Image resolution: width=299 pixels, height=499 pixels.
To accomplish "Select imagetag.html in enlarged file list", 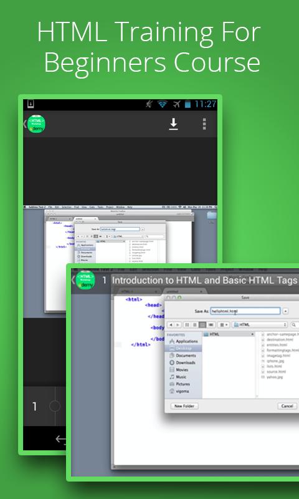I will [x=276, y=355].
